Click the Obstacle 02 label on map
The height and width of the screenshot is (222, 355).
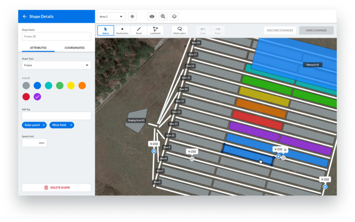[312, 65]
